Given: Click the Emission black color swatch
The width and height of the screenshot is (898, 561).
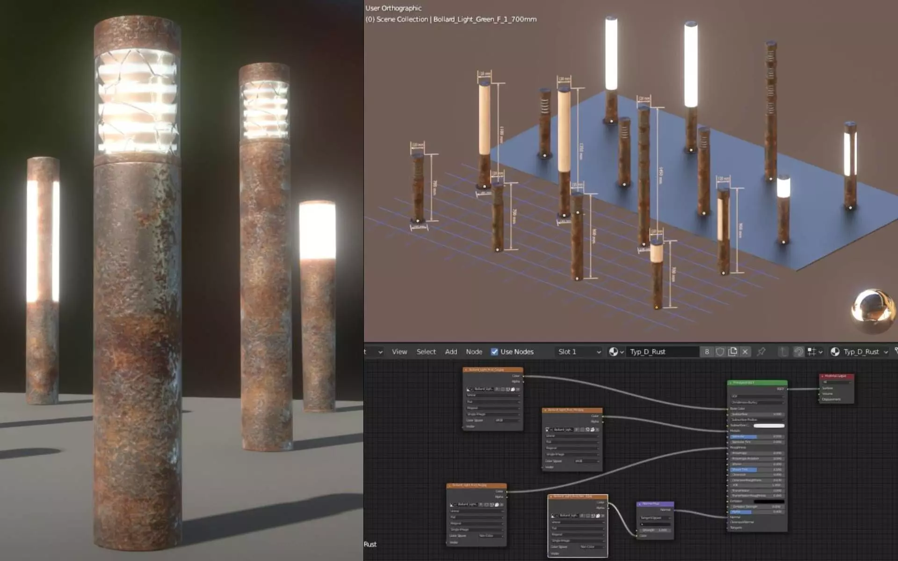Looking at the screenshot, I should (768, 501).
